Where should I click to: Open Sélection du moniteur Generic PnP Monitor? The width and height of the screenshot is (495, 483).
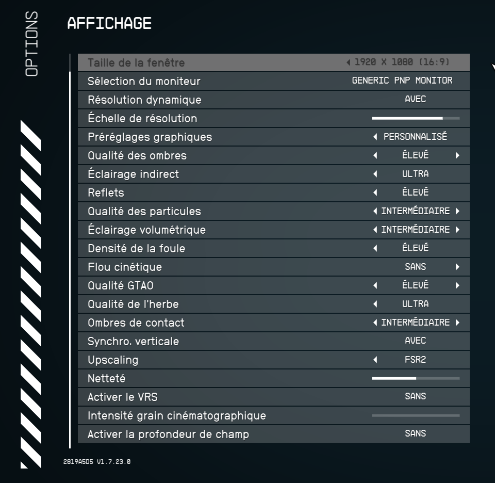pyautogui.click(x=402, y=81)
